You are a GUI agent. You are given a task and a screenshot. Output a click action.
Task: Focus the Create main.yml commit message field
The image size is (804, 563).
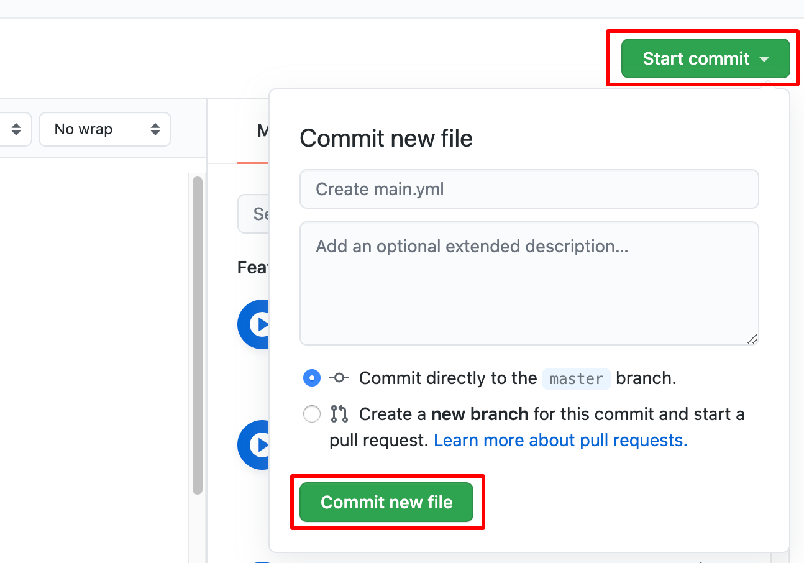click(529, 189)
